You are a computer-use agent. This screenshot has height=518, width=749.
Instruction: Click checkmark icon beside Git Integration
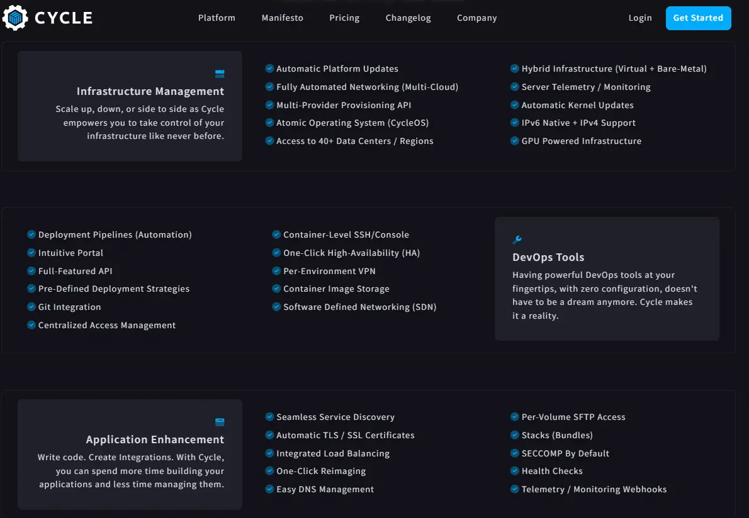31,306
